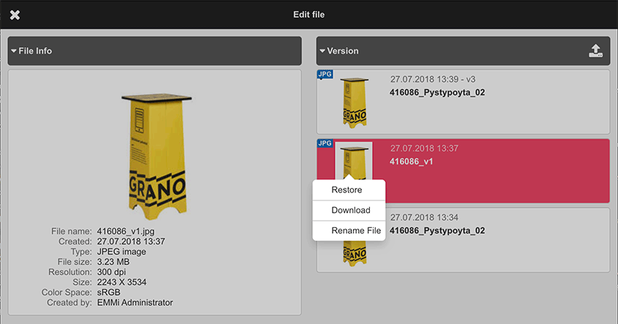
Task: Click the Type value JPEG image
Action: point(122,251)
